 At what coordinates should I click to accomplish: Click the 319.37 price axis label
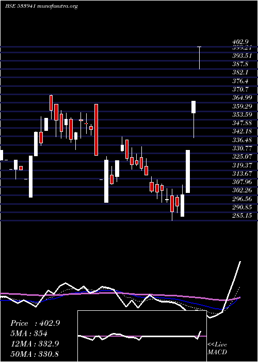click(242, 165)
